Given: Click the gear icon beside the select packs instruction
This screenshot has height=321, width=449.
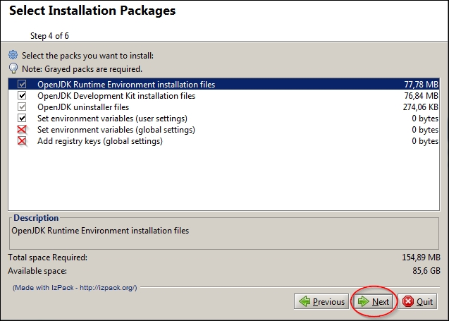Looking at the screenshot, I should pos(13,55).
